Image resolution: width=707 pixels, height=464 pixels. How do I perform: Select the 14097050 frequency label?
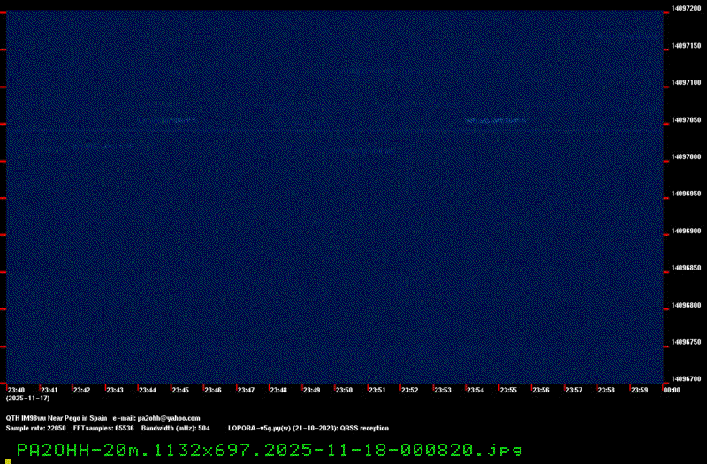pos(687,120)
